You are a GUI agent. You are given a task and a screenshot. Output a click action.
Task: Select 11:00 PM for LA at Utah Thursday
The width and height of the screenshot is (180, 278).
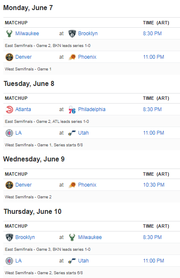tap(154, 261)
